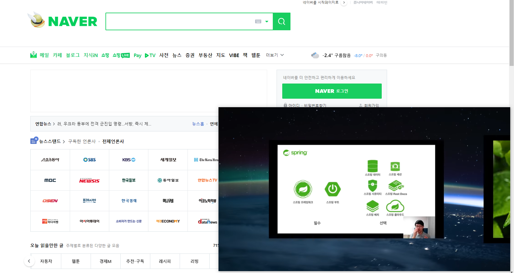
Task: Open the 쇼핑 menu item
Action: pyautogui.click(x=105, y=55)
